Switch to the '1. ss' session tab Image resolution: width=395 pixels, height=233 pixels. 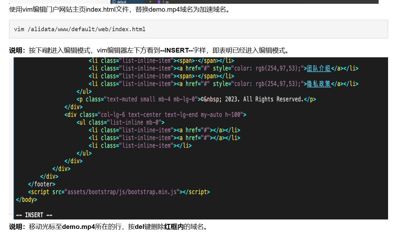163,2
